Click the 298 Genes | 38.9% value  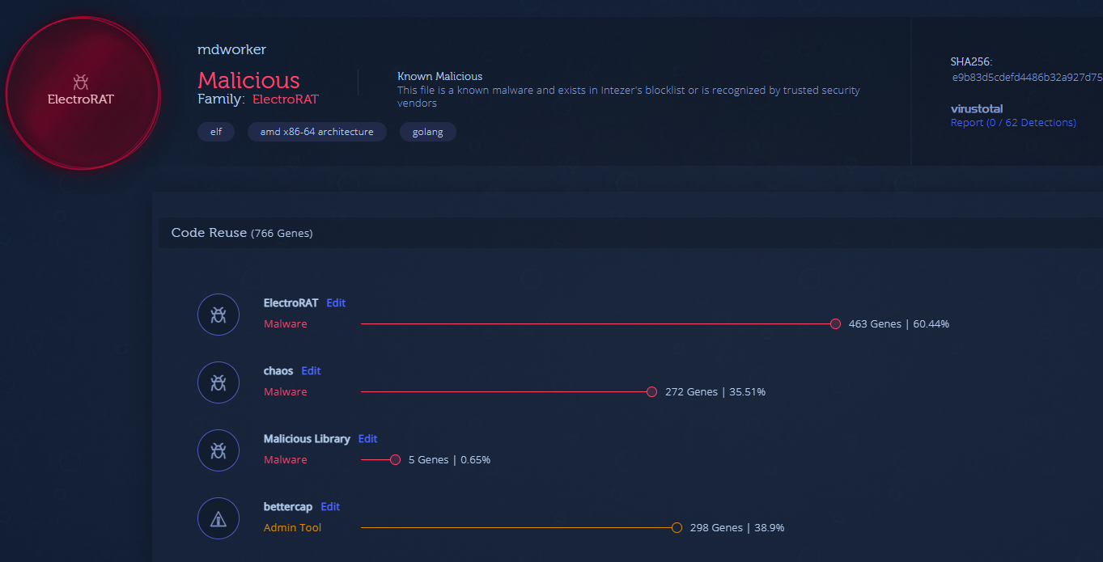tap(737, 527)
